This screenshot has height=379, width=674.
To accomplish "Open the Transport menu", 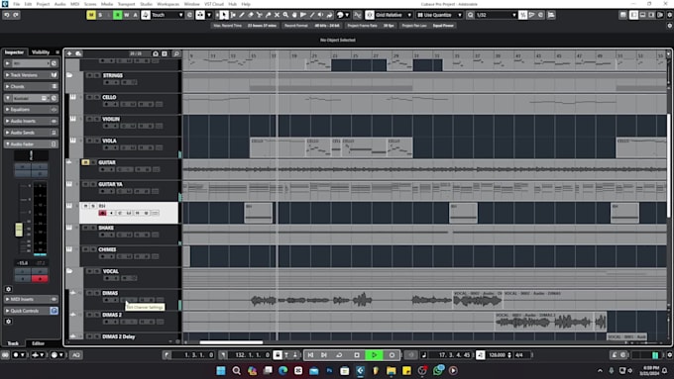I will pyautogui.click(x=127, y=4).
